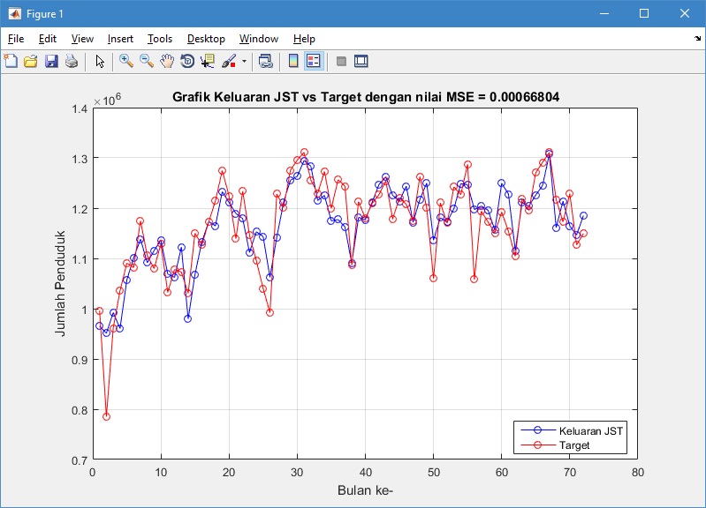
Task: Open the Insert menu
Action: coord(120,39)
